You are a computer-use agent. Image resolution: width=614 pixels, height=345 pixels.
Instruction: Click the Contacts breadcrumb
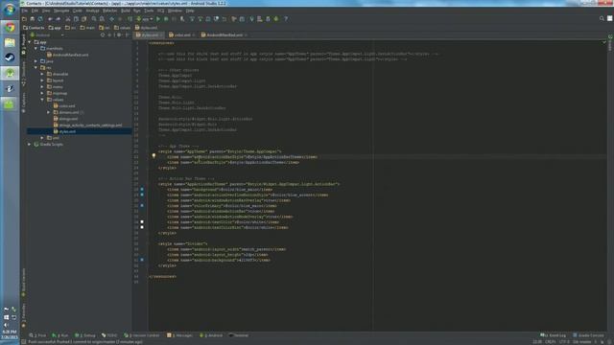point(34,28)
